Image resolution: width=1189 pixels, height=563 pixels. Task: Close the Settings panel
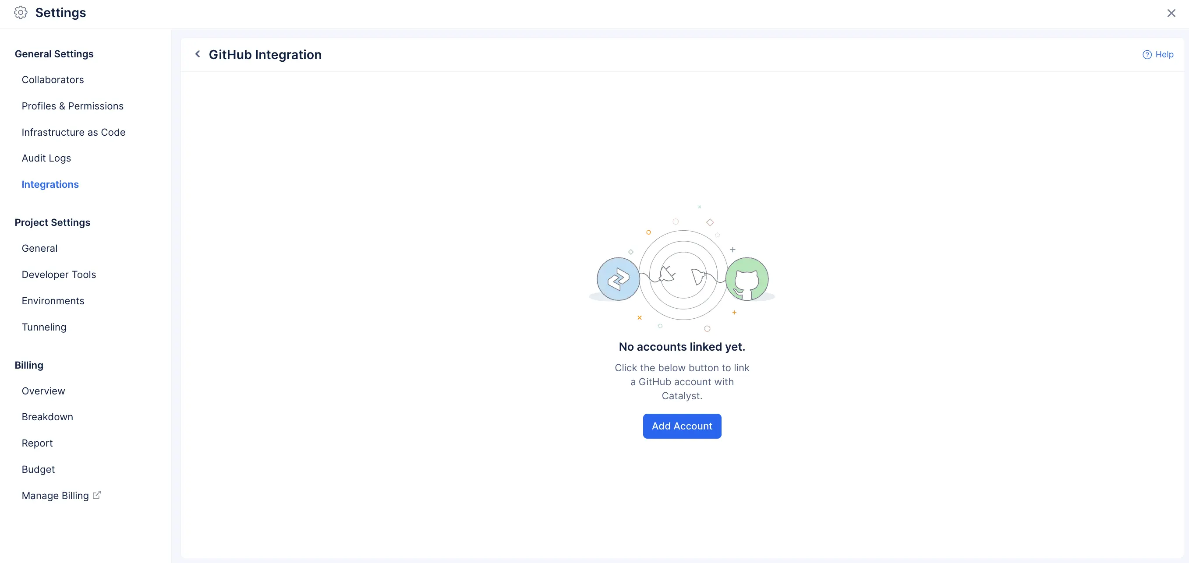click(1171, 13)
